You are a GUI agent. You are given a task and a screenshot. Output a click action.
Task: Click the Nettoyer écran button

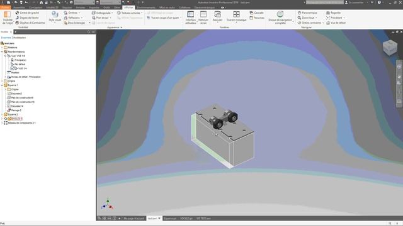(203, 18)
